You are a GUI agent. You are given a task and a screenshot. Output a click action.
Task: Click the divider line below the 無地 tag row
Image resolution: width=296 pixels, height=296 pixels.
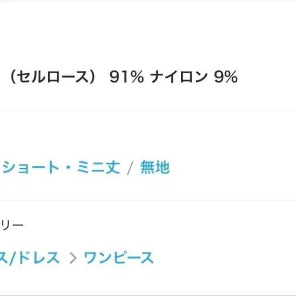click(x=148, y=201)
